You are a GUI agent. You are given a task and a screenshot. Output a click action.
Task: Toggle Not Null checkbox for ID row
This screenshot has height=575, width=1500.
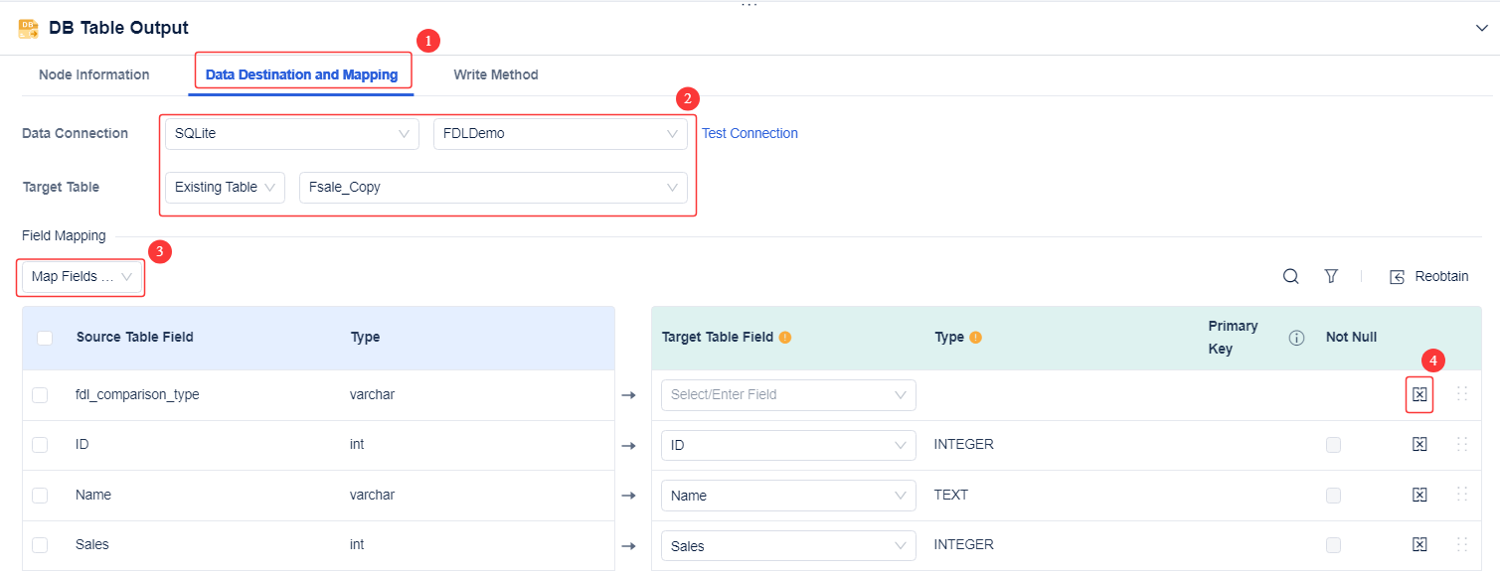(x=1333, y=445)
